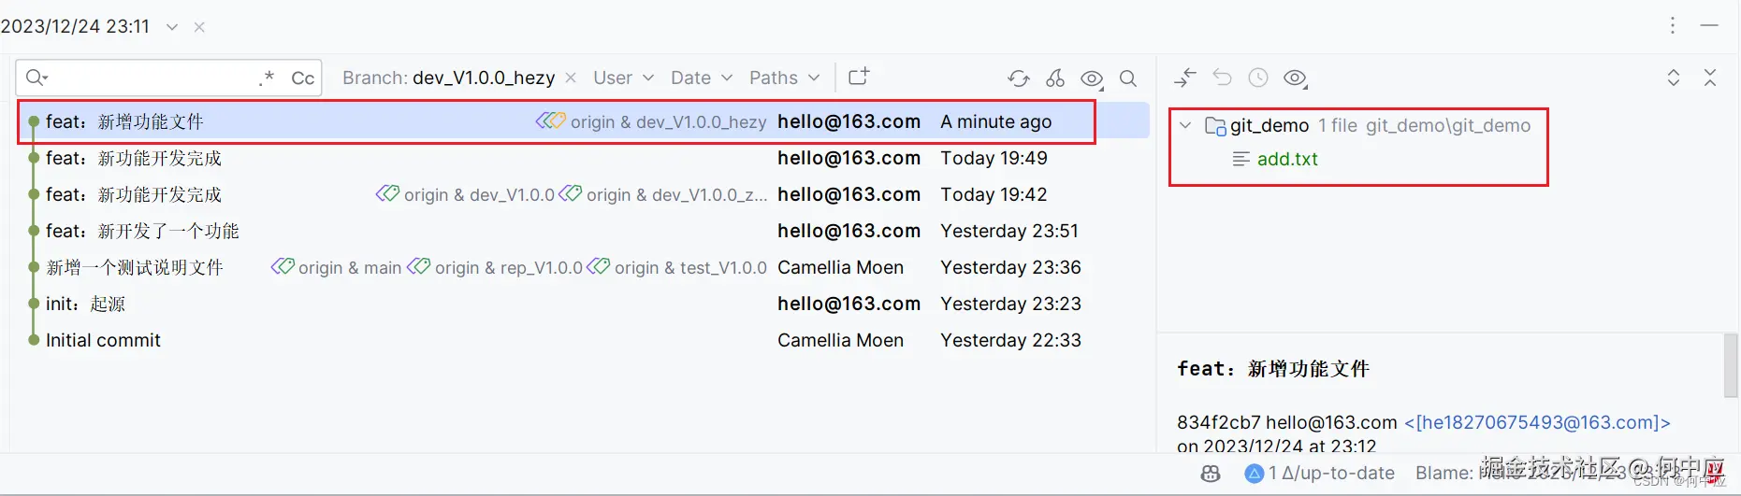Clear the branch filter with its x
This screenshot has width=1741, height=496.
571,78
